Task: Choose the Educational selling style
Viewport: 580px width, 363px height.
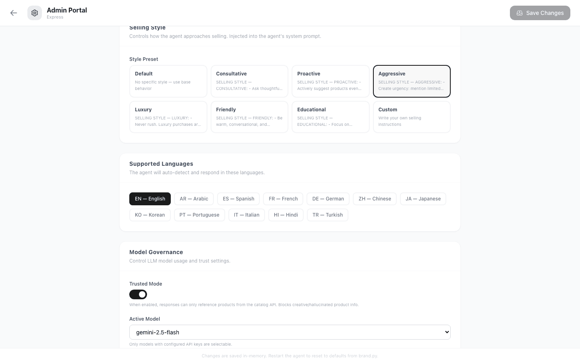Action: 330,117
